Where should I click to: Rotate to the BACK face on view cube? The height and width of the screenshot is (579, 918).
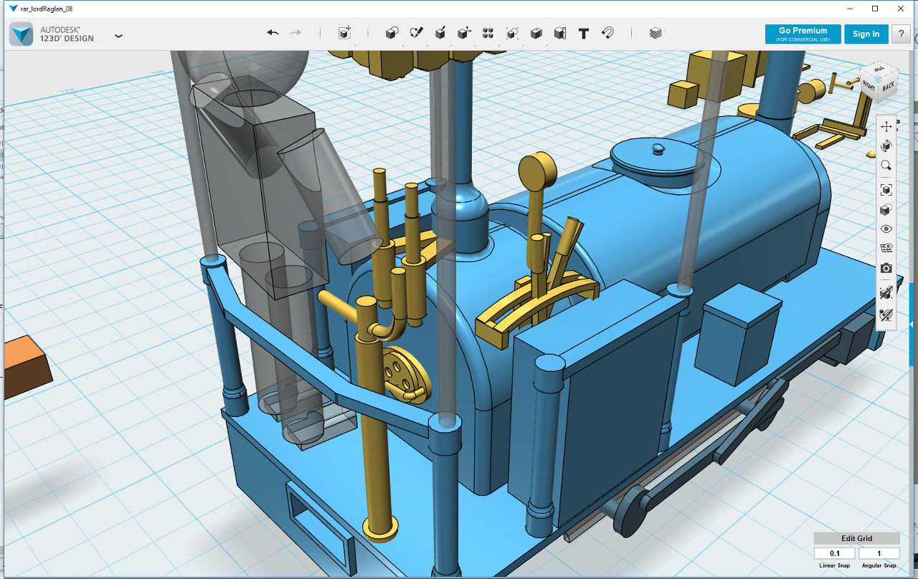pos(888,86)
